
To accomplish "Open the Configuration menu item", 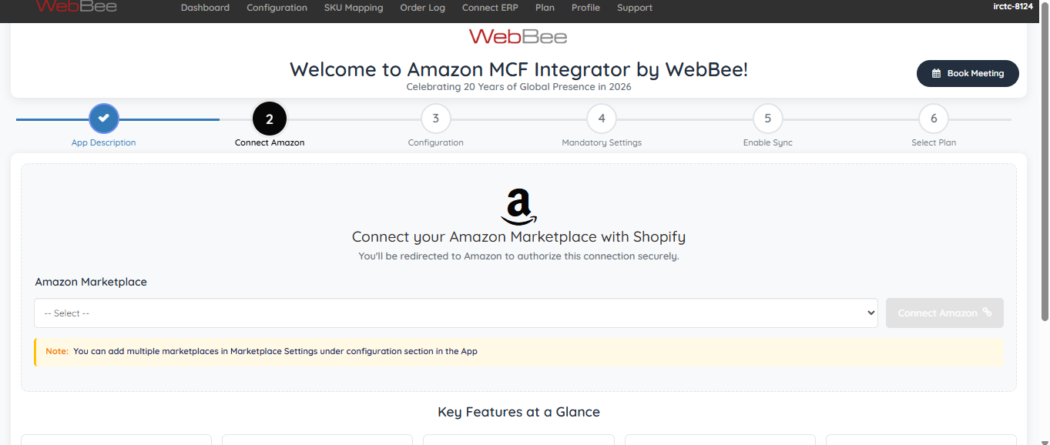I will tap(277, 8).
